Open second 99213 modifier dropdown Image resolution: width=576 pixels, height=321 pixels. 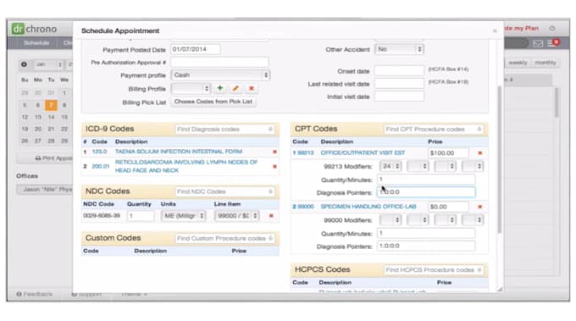(x=418, y=166)
